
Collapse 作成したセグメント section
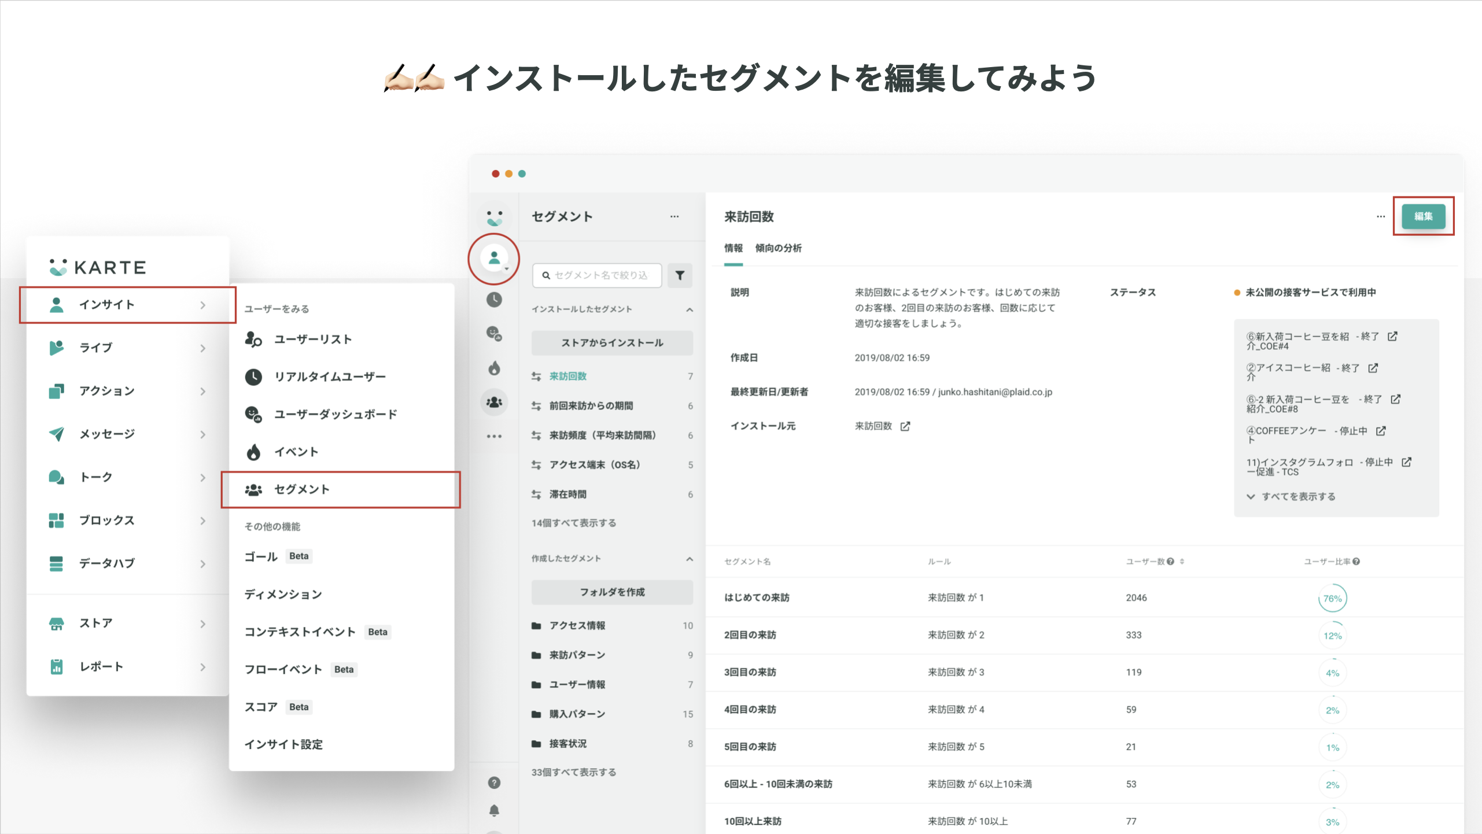690,559
